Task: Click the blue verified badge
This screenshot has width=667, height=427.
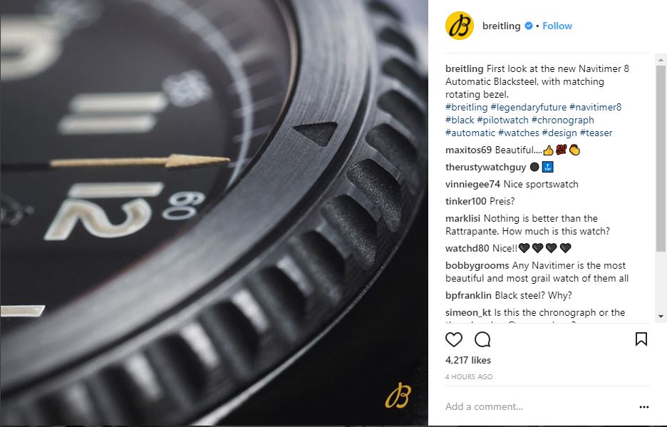Action: point(528,26)
